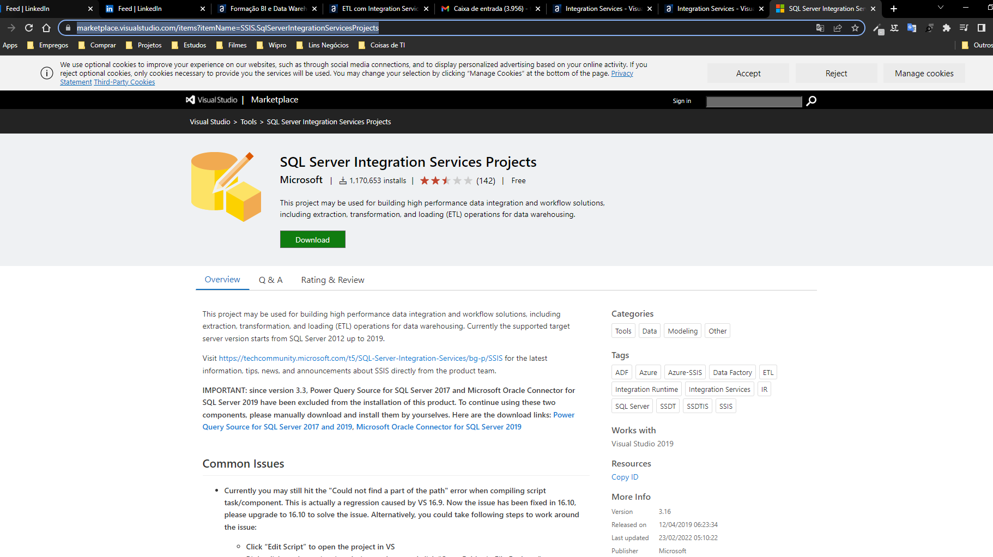Bookmark this page using the star icon
This screenshot has height=557, width=993.
855,28
